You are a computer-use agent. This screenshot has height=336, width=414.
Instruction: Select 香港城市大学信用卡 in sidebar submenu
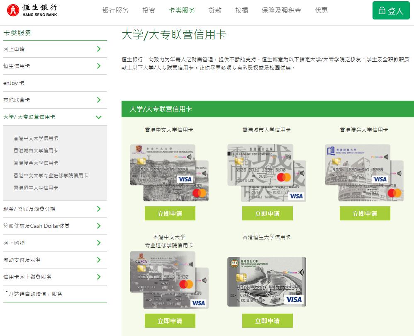tap(36, 150)
